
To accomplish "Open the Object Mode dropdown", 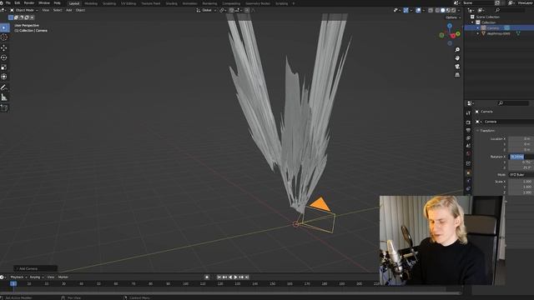I will click(x=24, y=10).
